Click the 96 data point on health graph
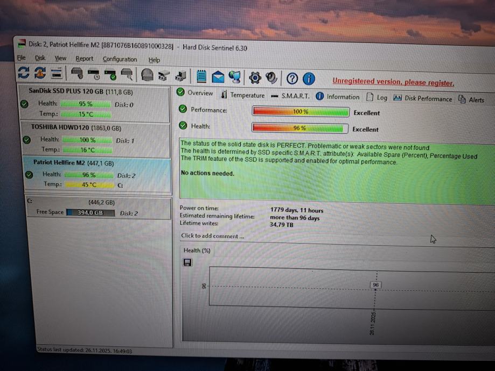Image resolution: width=495 pixels, height=371 pixels. 375,285
